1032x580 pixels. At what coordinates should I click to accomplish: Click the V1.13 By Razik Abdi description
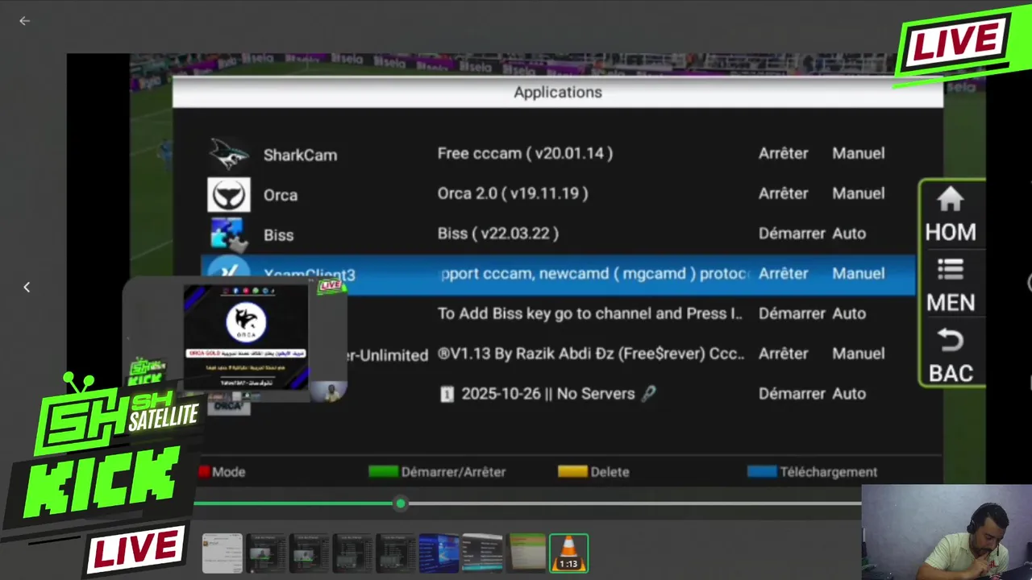pyautogui.click(x=591, y=354)
